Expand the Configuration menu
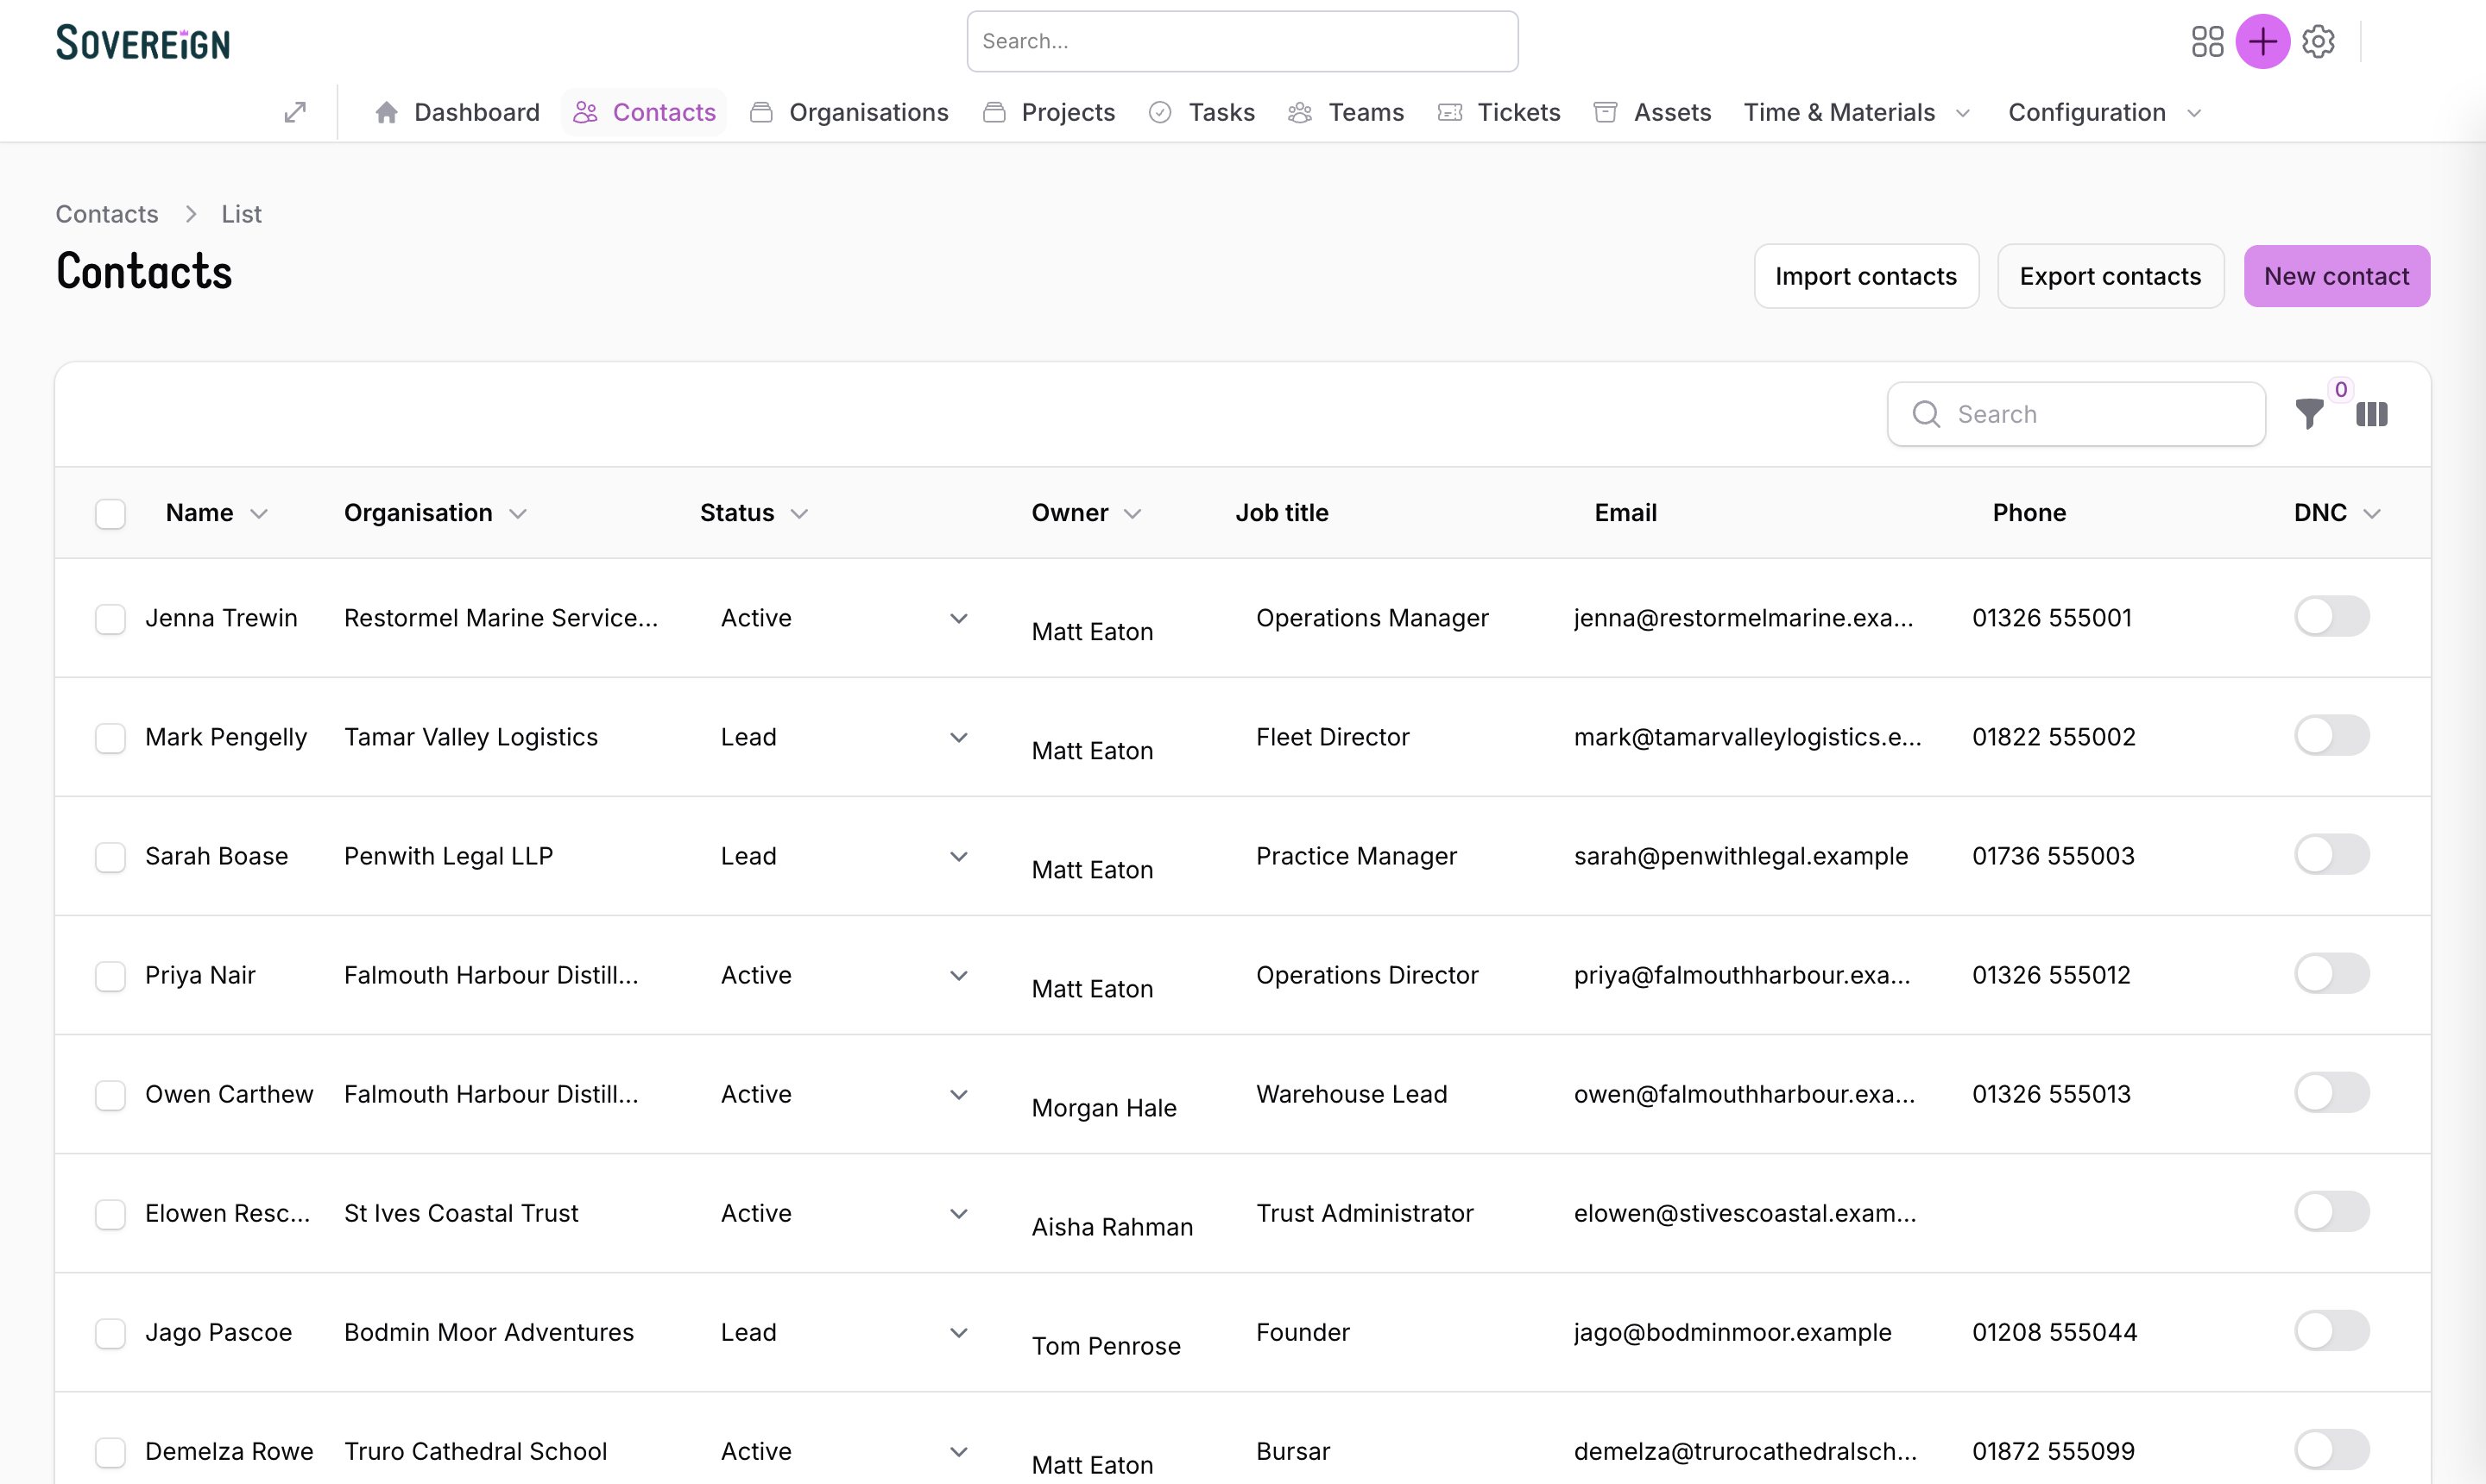This screenshot has width=2486, height=1484. 2104,112
